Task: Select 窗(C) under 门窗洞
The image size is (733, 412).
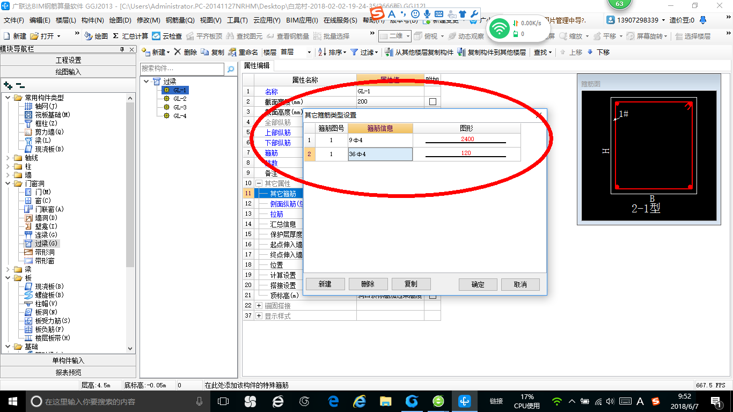Action: pyautogui.click(x=38, y=201)
